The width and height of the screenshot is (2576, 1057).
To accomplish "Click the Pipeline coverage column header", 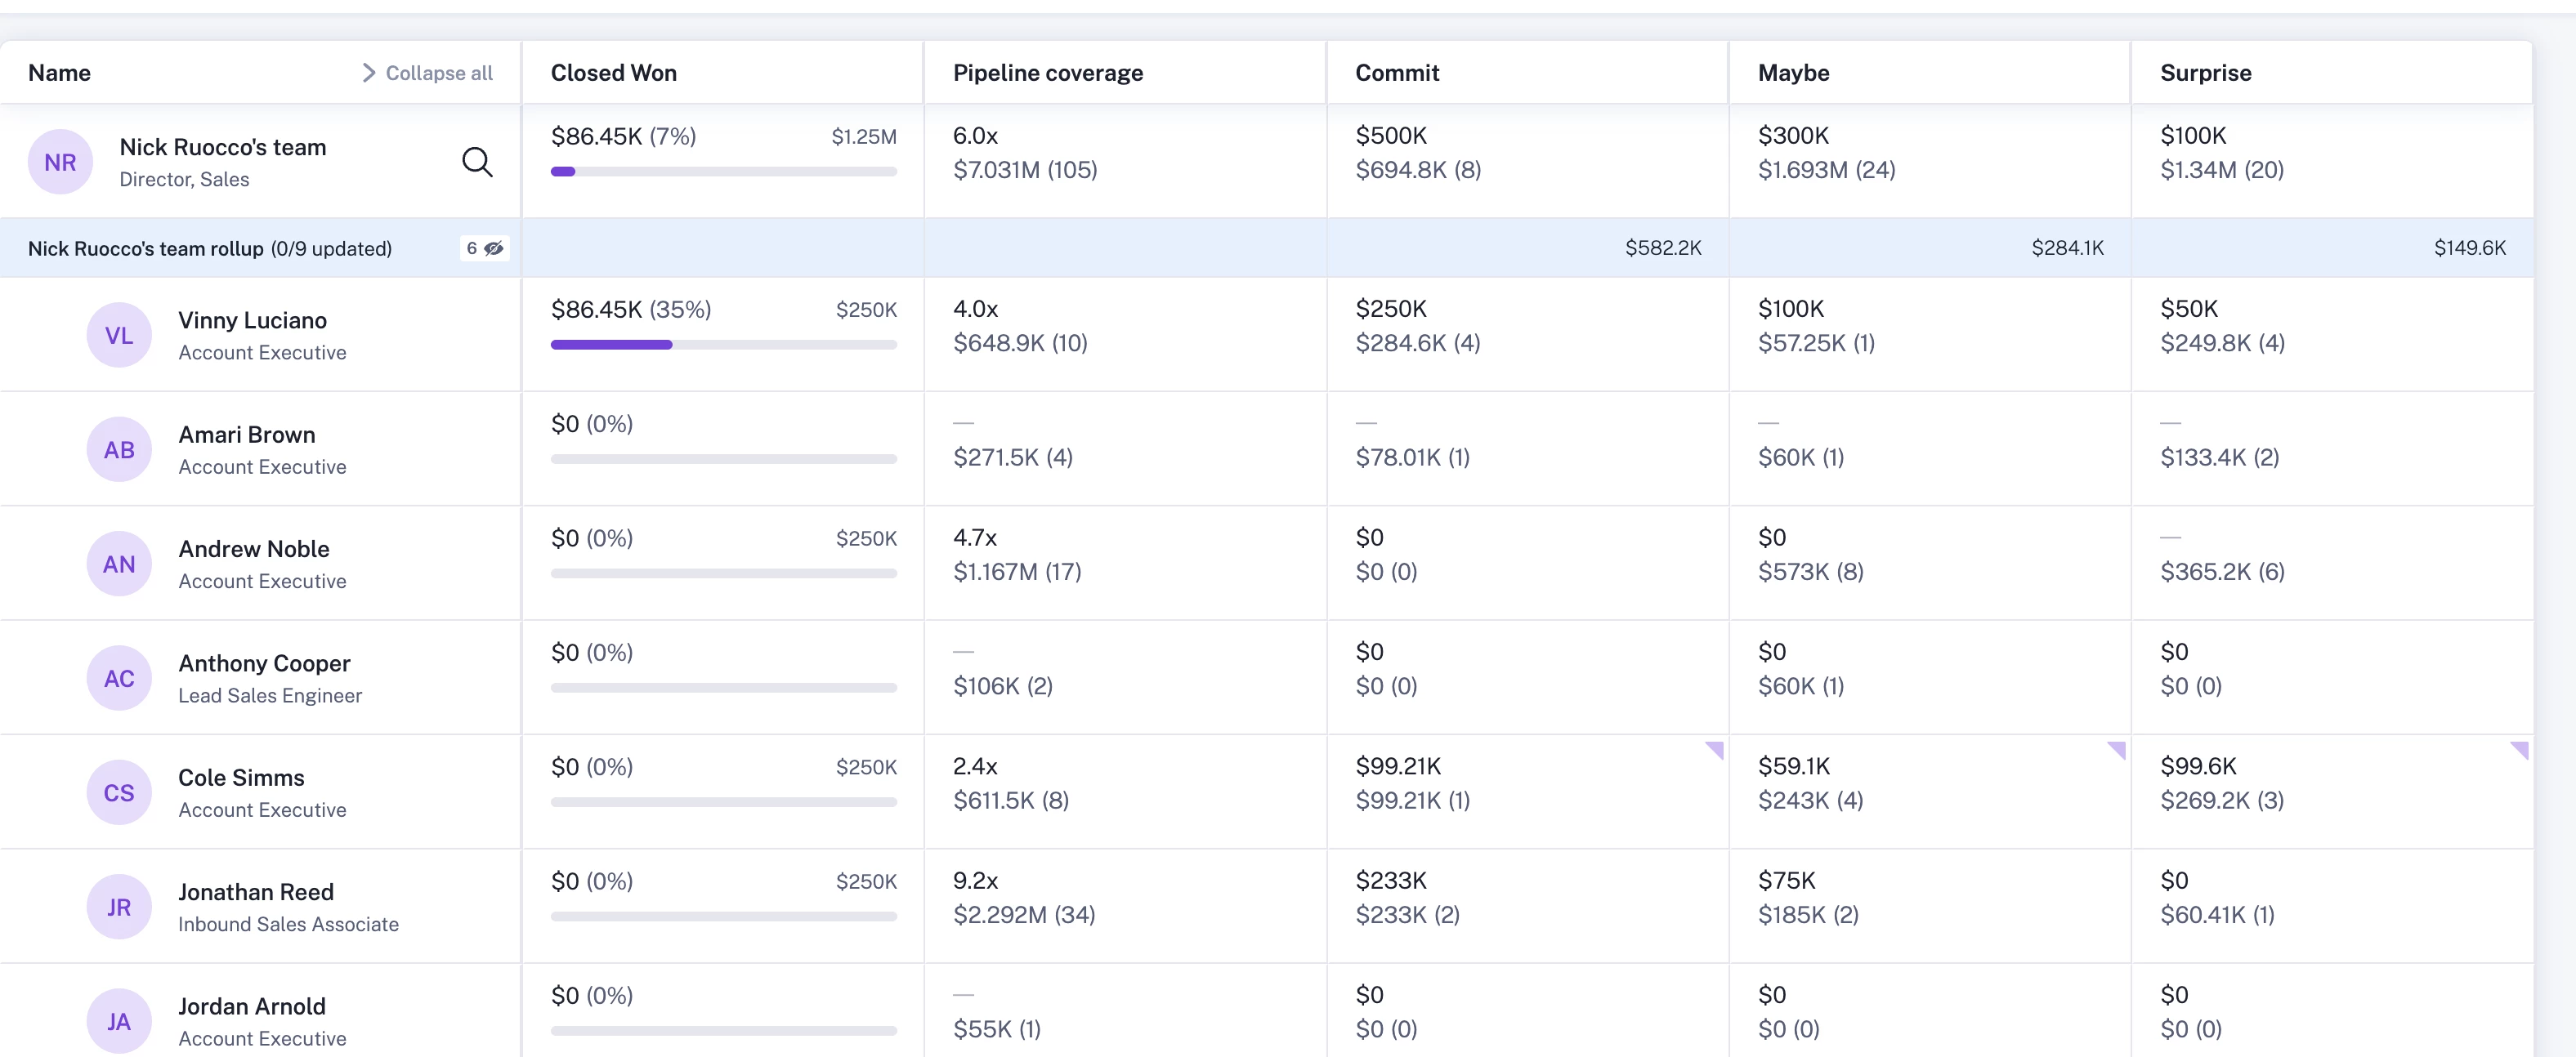I will [x=1047, y=73].
